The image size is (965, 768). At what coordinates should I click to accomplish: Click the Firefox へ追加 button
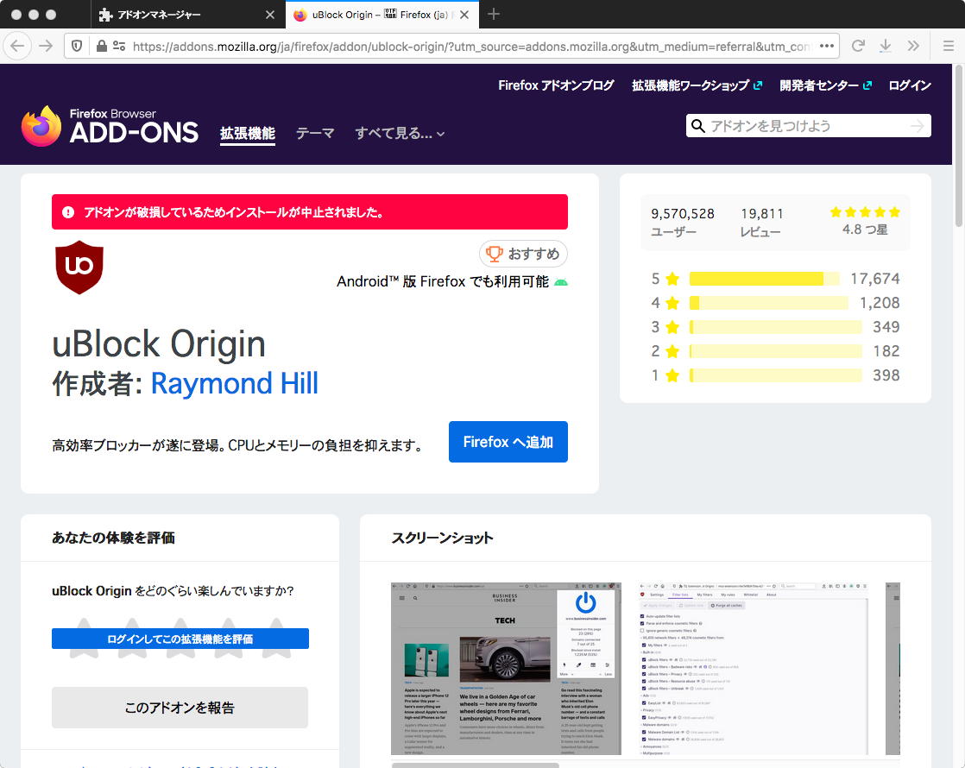tap(508, 442)
